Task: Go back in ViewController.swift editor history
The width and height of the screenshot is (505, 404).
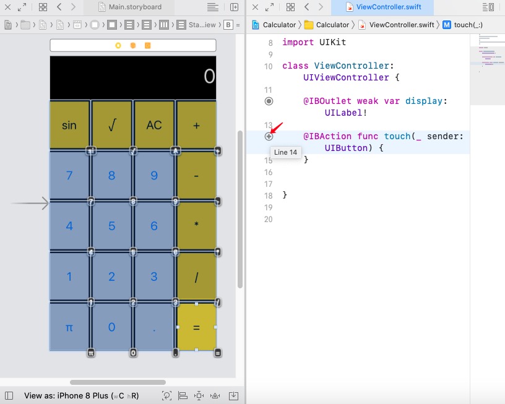Action: pyautogui.click(x=306, y=7)
